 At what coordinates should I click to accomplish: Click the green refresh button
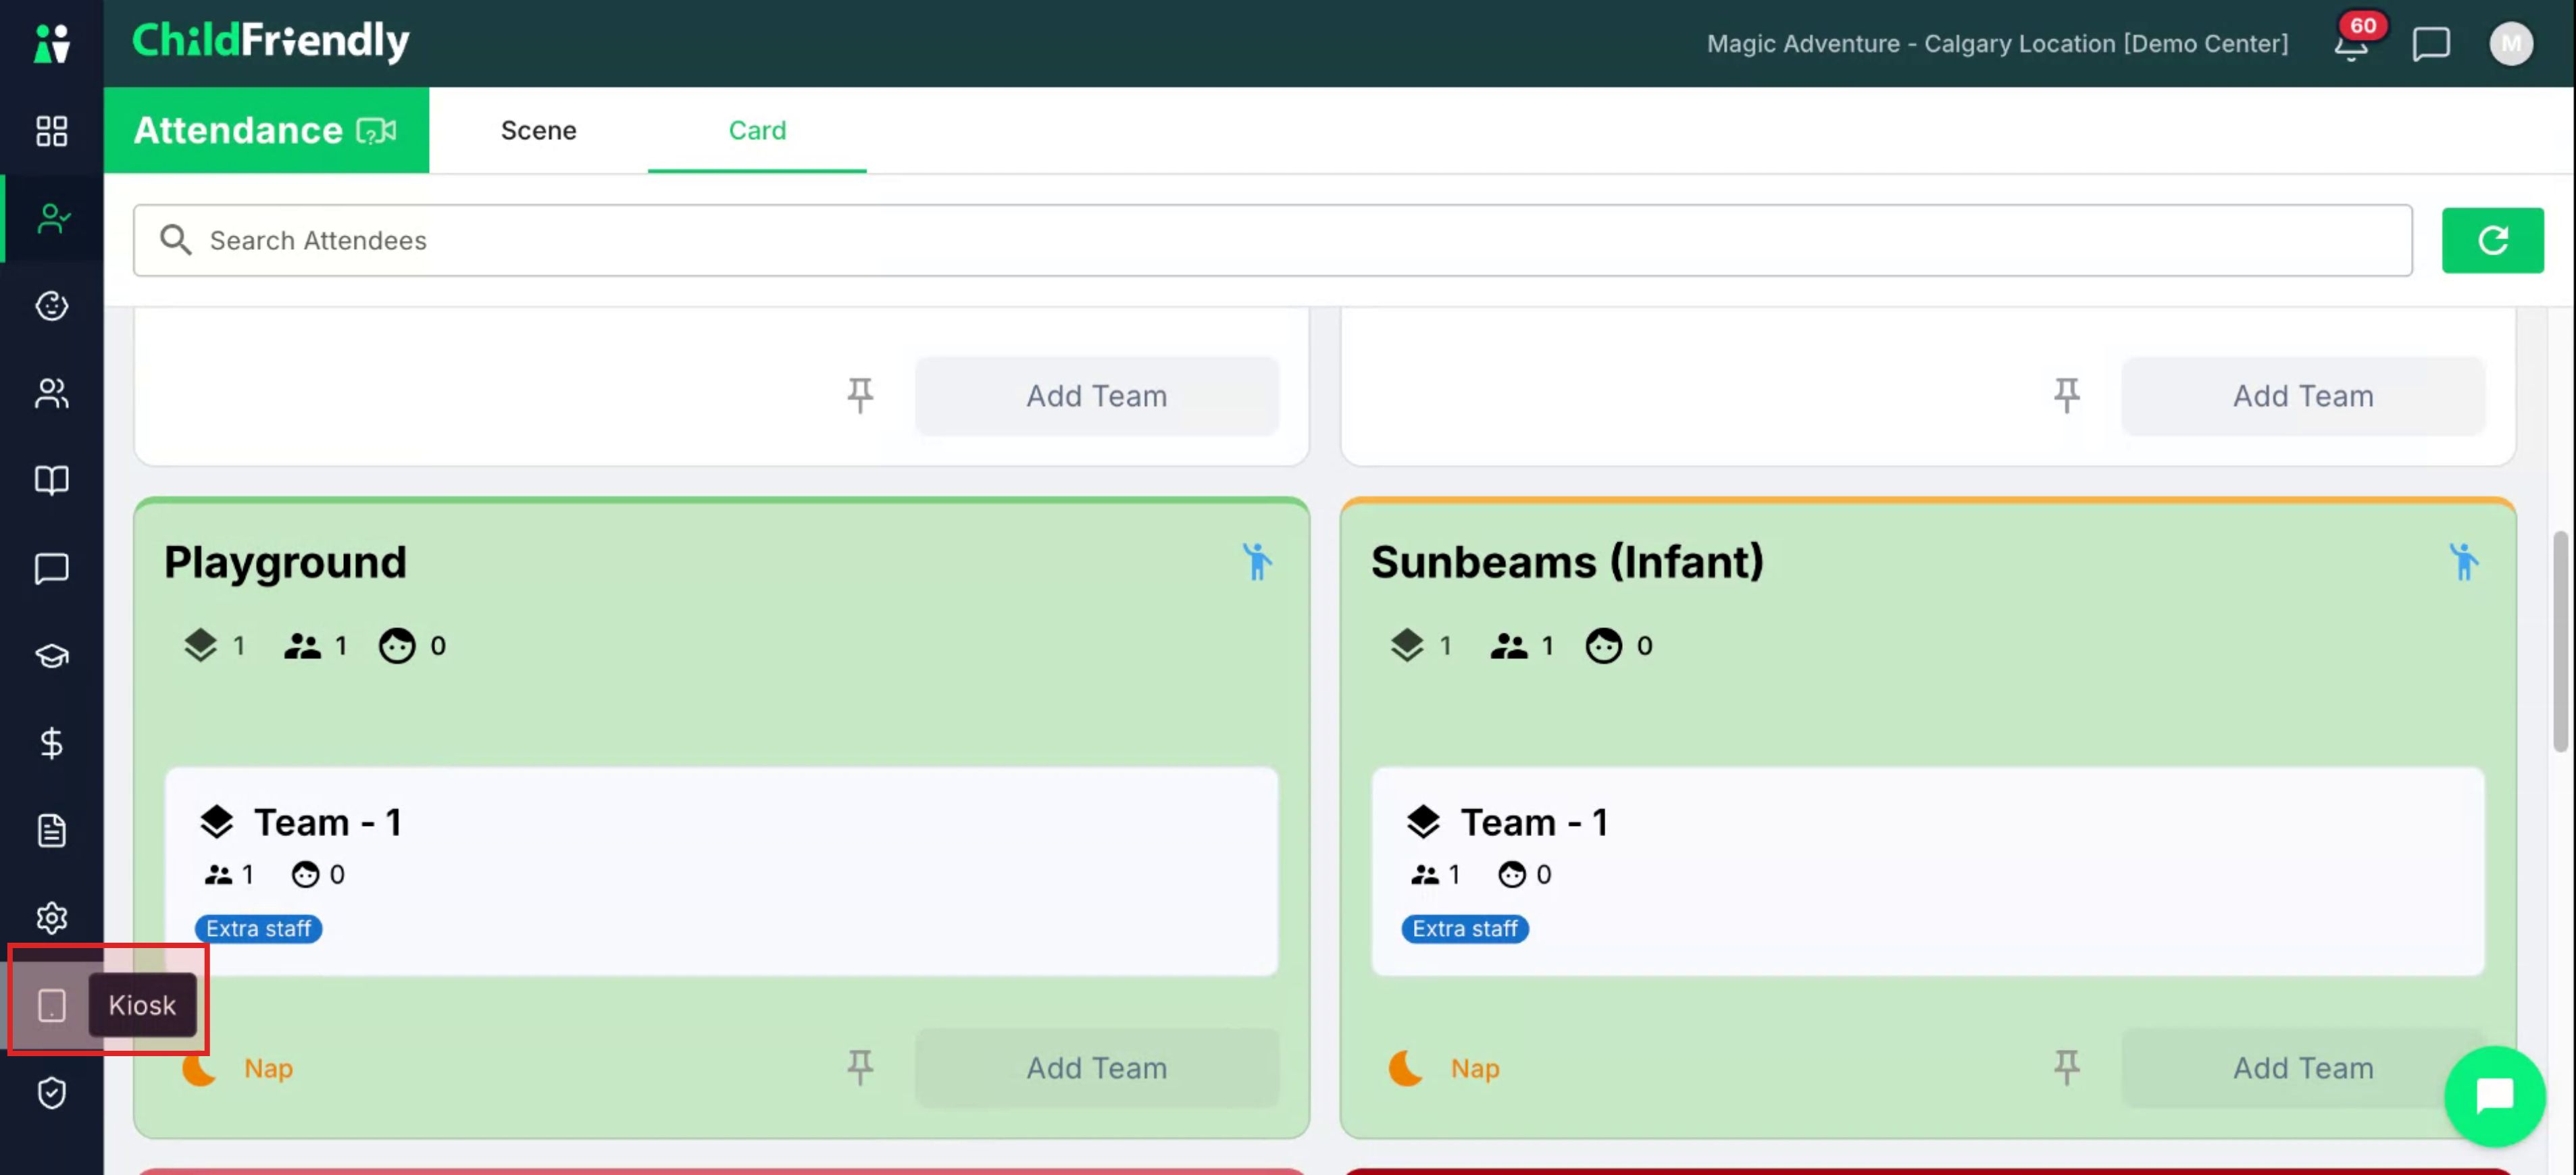click(x=2492, y=241)
